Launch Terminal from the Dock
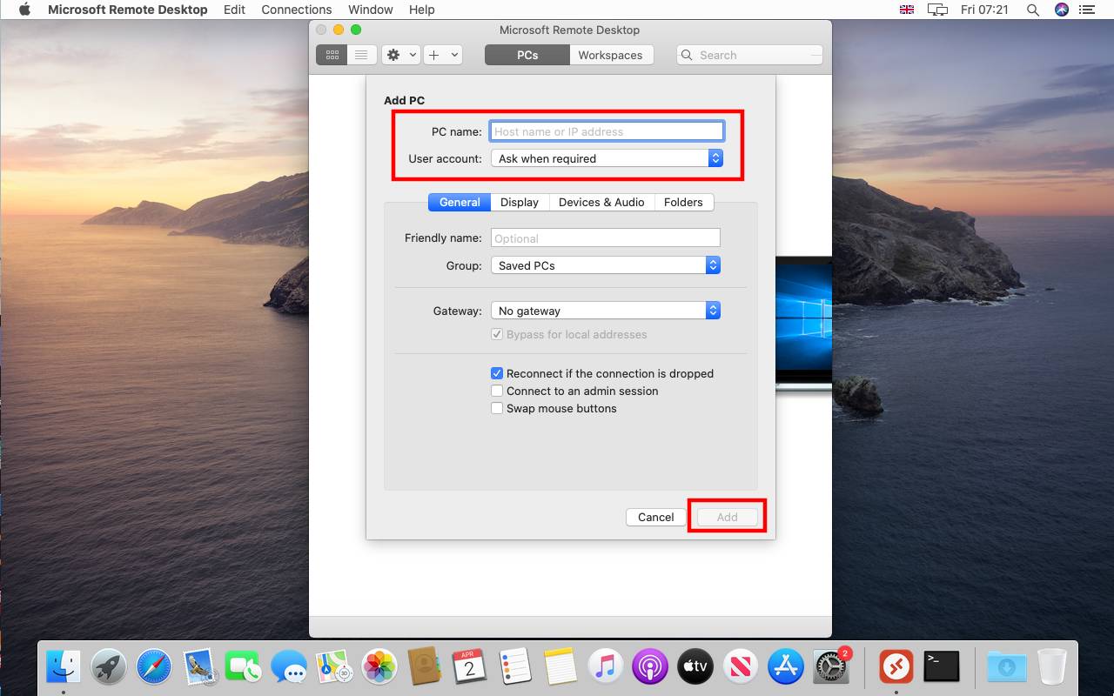 (941, 667)
